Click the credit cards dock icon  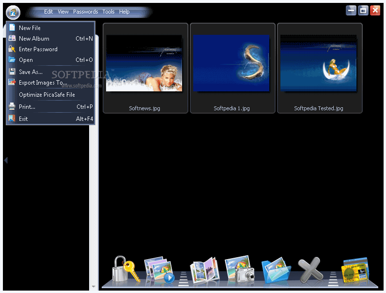pyautogui.click(x=355, y=271)
